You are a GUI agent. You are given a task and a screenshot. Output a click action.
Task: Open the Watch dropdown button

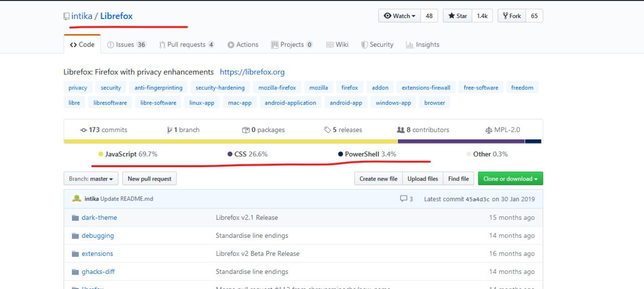pos(399,16)
